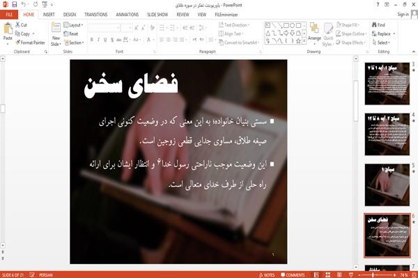Open the FILE tab

[9, 15]
